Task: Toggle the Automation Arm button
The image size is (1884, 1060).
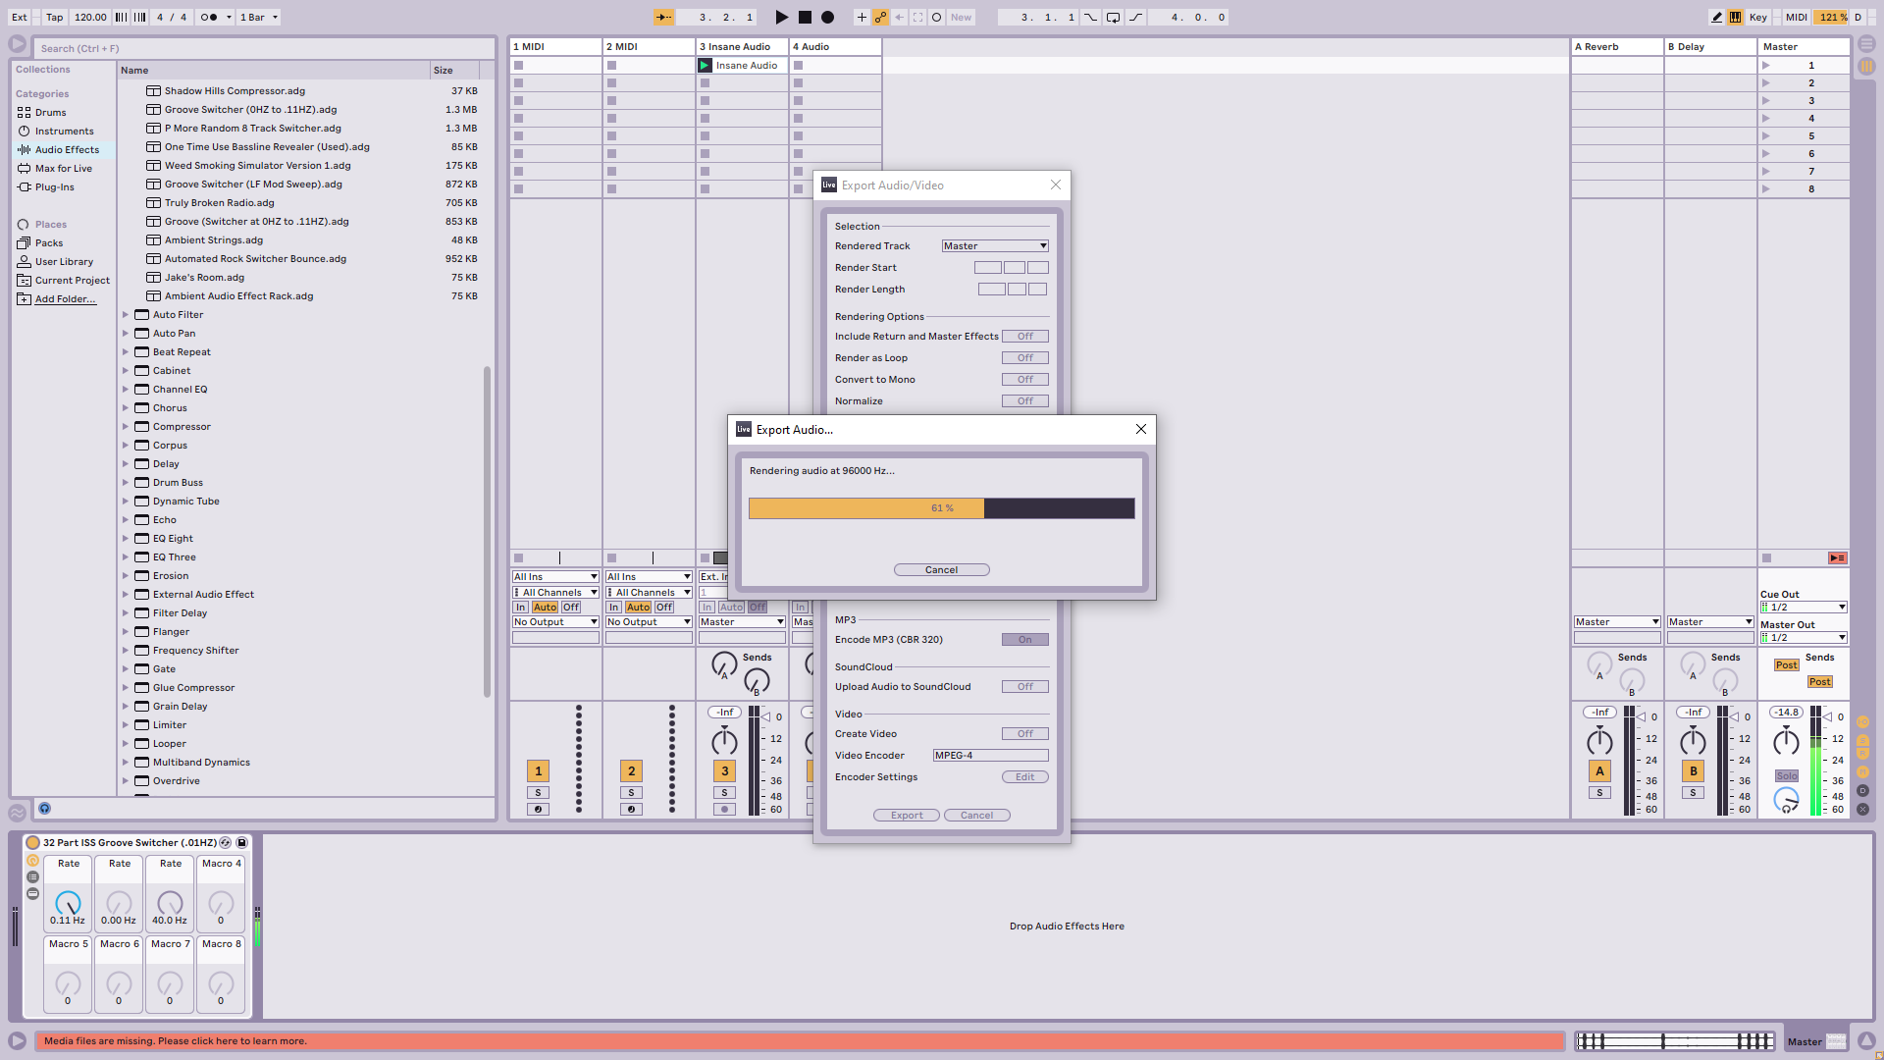Action: 880,17
